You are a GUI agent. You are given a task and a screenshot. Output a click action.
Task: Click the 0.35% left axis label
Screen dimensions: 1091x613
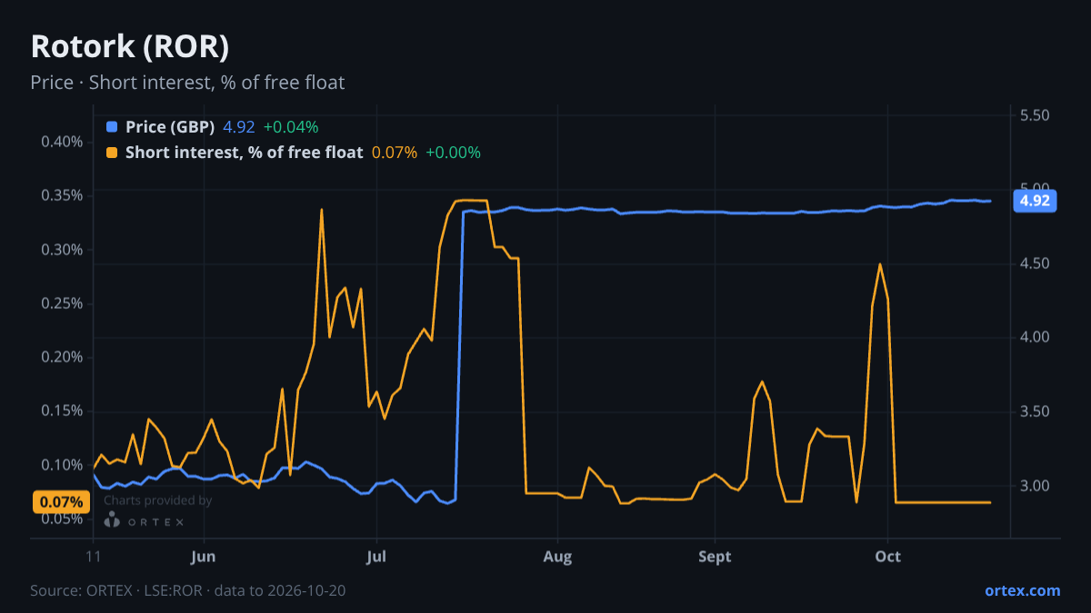click(62, 195)
